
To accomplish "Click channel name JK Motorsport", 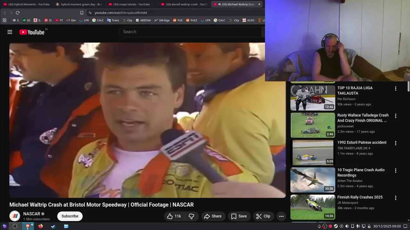I will pyautogui.click(x=348, y=203).
